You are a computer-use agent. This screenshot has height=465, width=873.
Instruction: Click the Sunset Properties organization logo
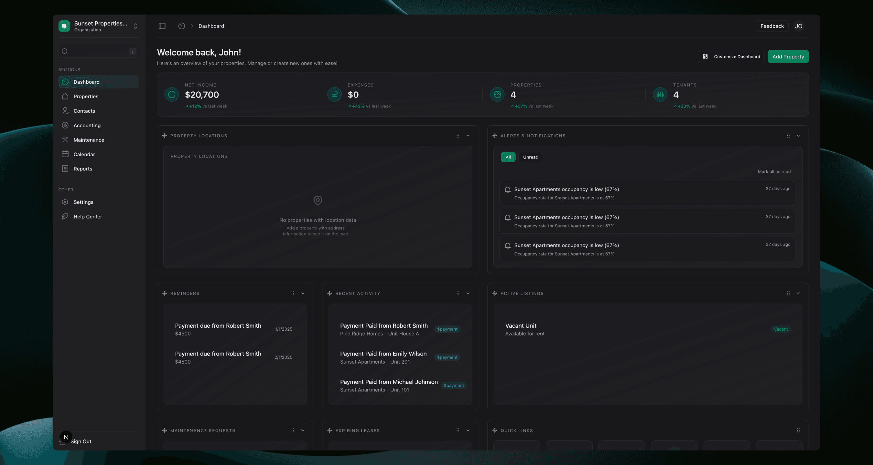[x=64, y=26]
